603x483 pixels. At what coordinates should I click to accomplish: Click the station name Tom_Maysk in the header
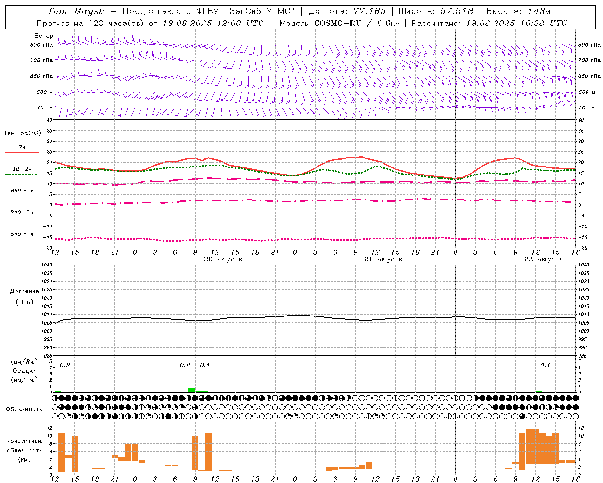pyautogui.click(x=76, y=11)
